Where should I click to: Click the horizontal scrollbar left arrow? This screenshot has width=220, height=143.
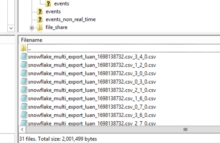tap(23, 129)
